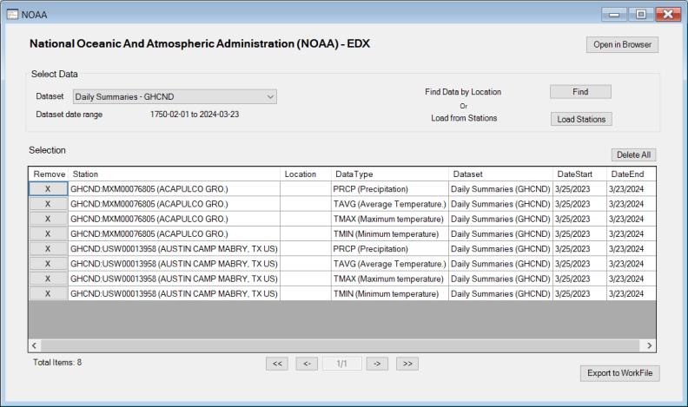Click Open in Browser button
This screenshot has height=407, width=688.
(x=622, y=45)
